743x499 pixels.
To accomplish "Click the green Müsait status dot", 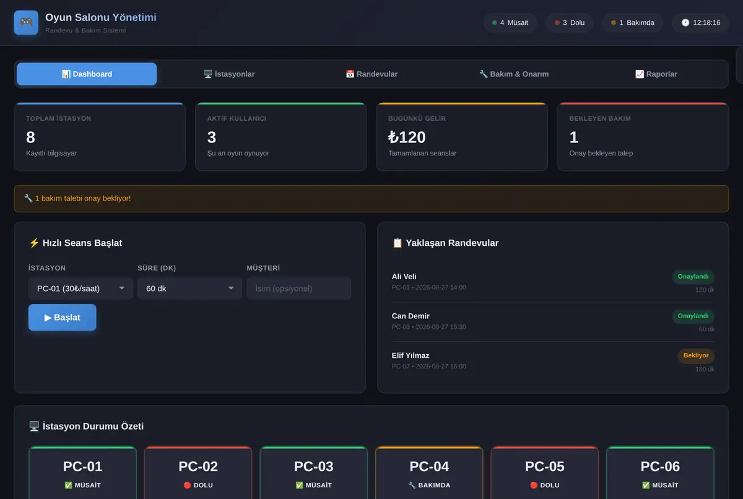I will tap(494, 23).
